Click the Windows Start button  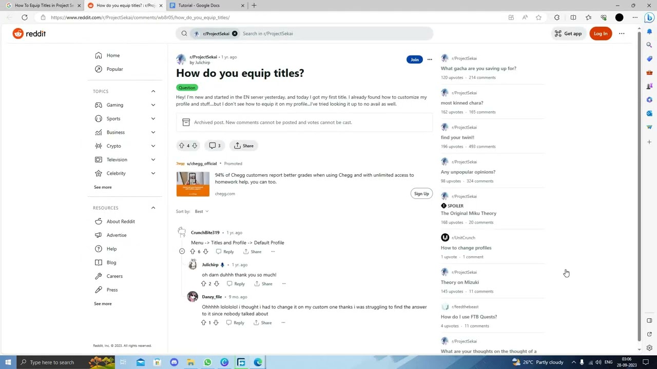[x=8, y=362]
